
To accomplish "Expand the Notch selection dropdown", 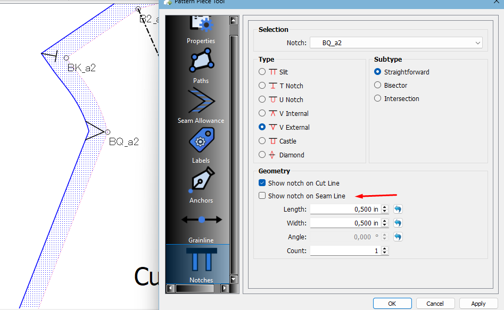I will tap(478, 43).
